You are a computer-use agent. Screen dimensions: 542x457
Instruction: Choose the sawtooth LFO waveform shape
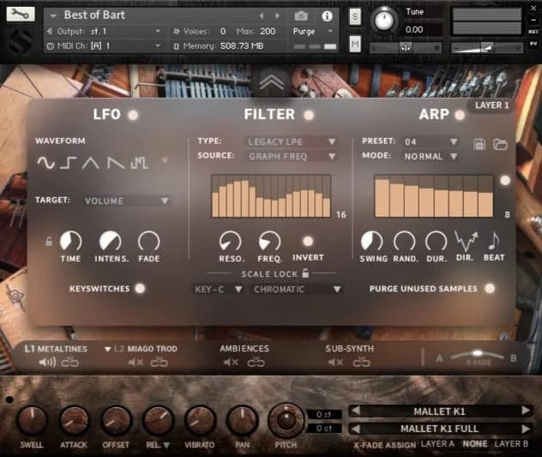pos(115,163)
